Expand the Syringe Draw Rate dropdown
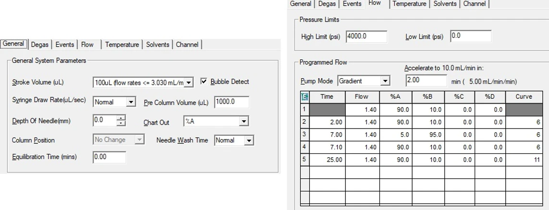Image resolution: width=549 pixels, height=210 pixels. (131, 102)
